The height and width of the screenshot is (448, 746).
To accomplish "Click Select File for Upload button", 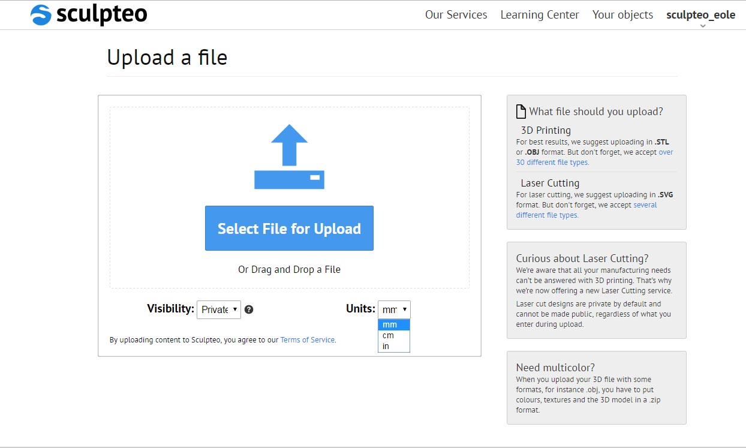I will pos(289,228).
